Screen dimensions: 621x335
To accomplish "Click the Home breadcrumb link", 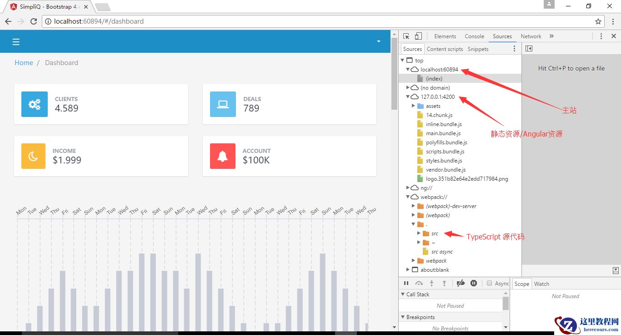I will click(x=24, y=63).
